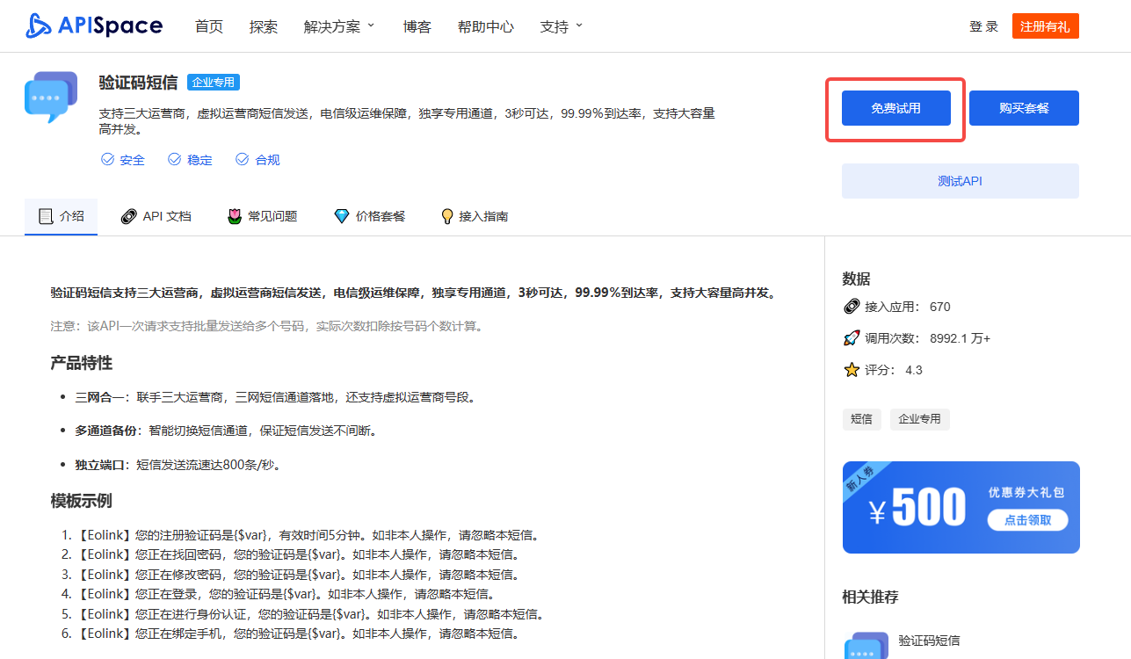Click the 相关推荐 验证码短信 thumbnail icon
Image resolution: width=1131 pixels, height=659 pixels.
point(866,645)
